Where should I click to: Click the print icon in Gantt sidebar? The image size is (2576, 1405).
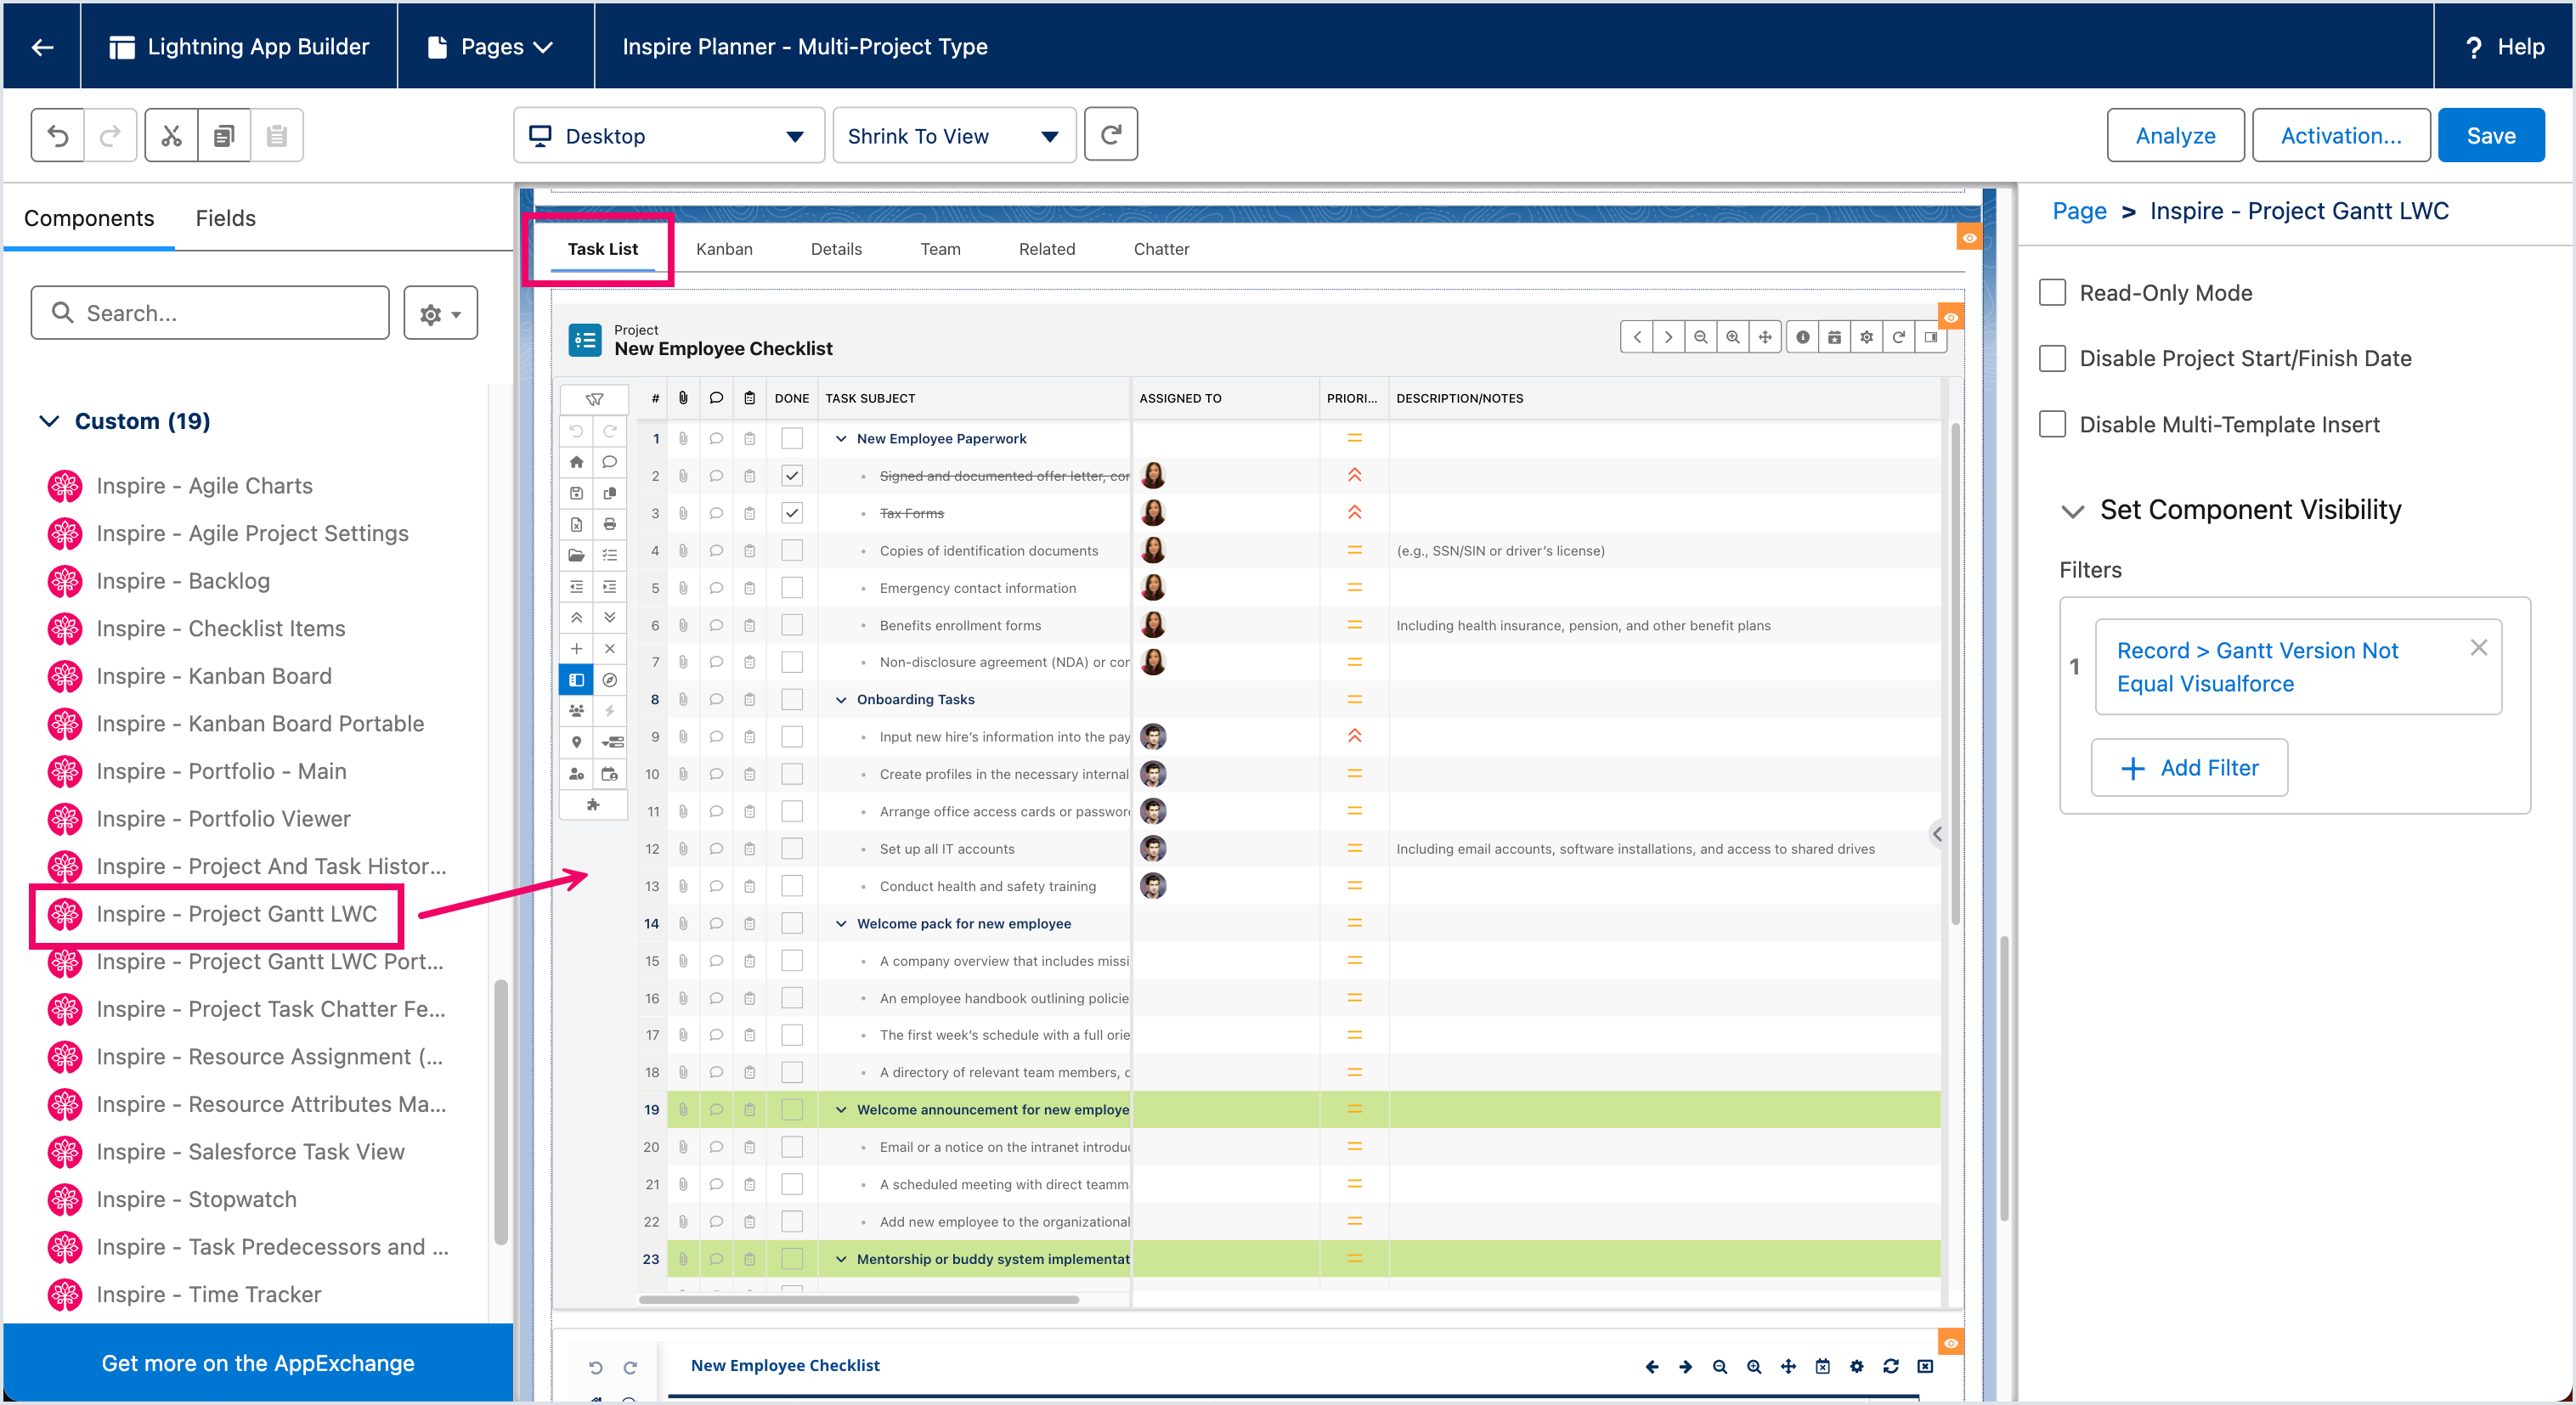(610, 524)
